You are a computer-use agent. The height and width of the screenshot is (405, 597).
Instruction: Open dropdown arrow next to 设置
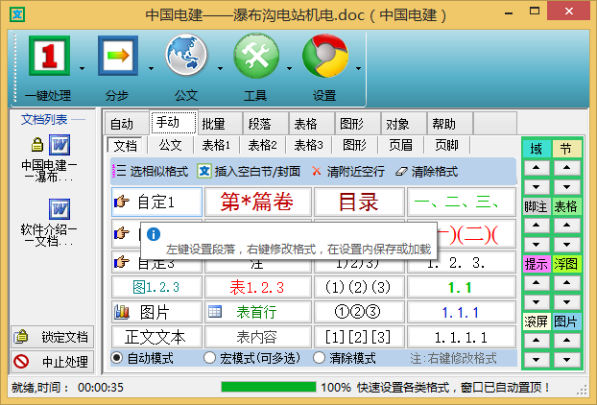pos(358,69)
